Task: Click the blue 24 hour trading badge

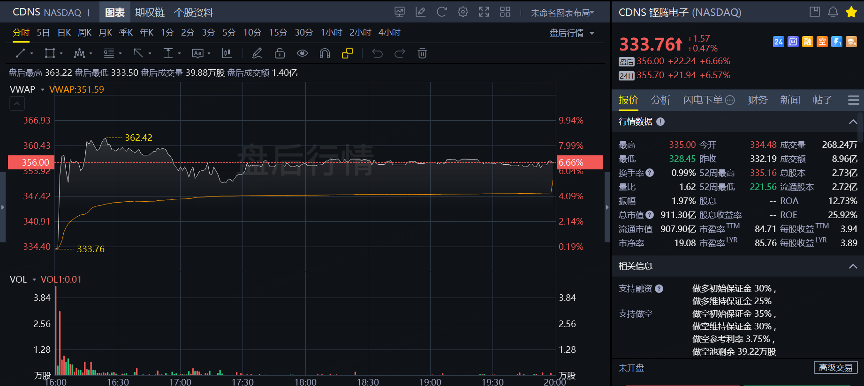Action: pos(779,42)
